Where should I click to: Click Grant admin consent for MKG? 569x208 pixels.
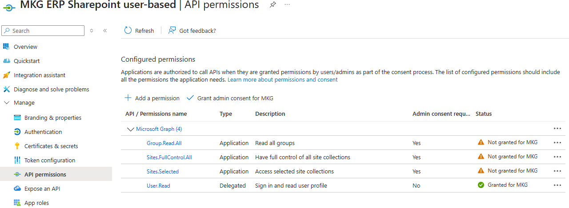[230, 98]
